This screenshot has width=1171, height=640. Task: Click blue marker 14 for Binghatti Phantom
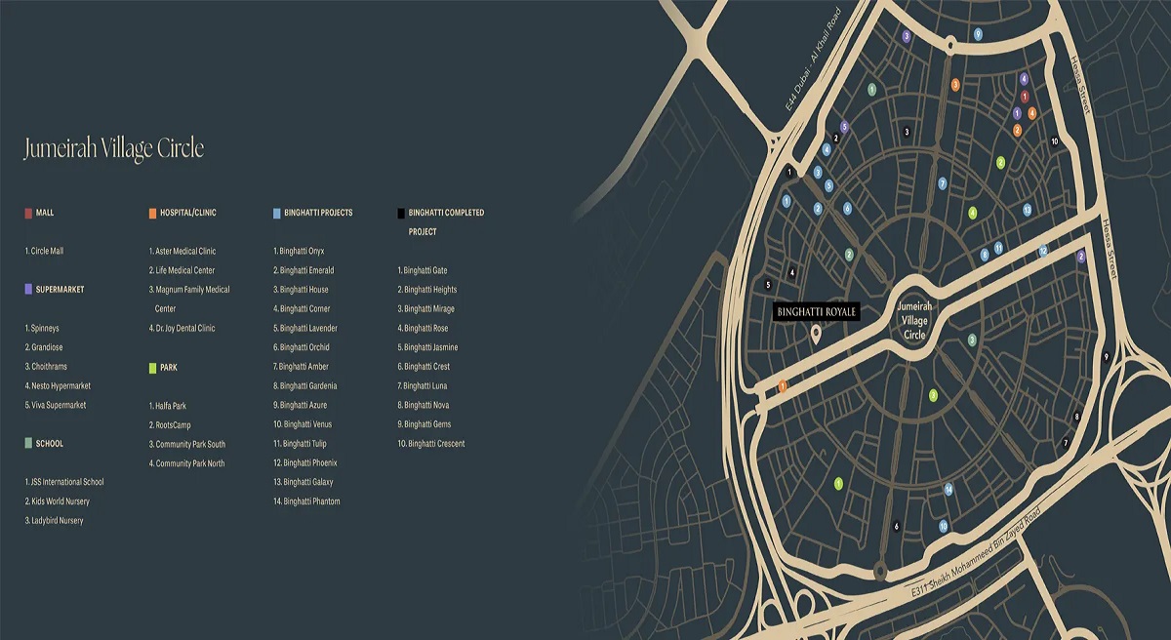[949, 488]
